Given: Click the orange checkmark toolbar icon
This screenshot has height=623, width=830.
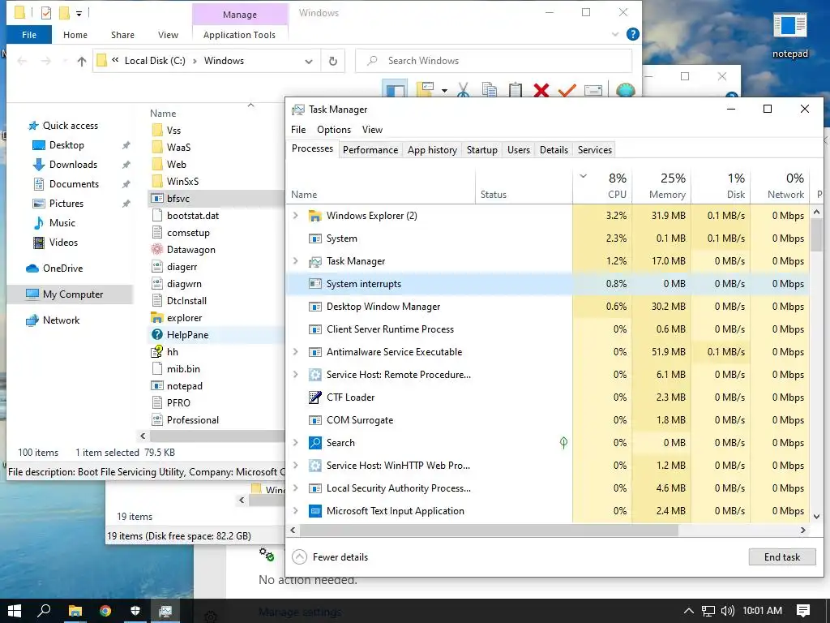Looking at the screenshot, I should (567, 90).
